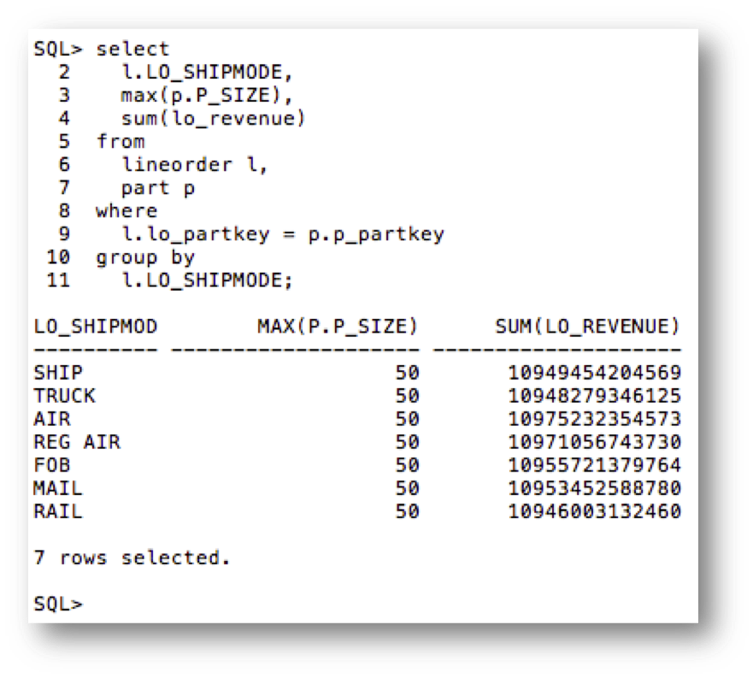
Task: Click the LO_SHIPMOD column header
Action: [96, 326]
